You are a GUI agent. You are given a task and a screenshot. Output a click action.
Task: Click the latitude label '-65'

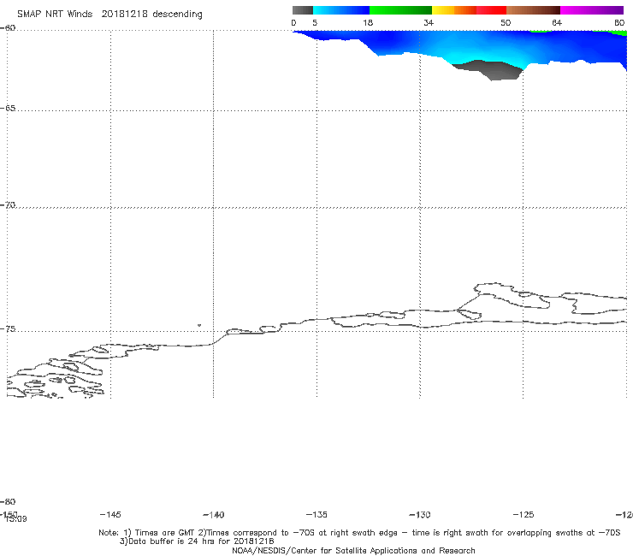pyautogui.click(x=8, y=109)
